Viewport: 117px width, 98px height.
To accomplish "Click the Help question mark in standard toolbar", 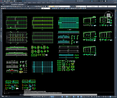I will click(45, 6).
